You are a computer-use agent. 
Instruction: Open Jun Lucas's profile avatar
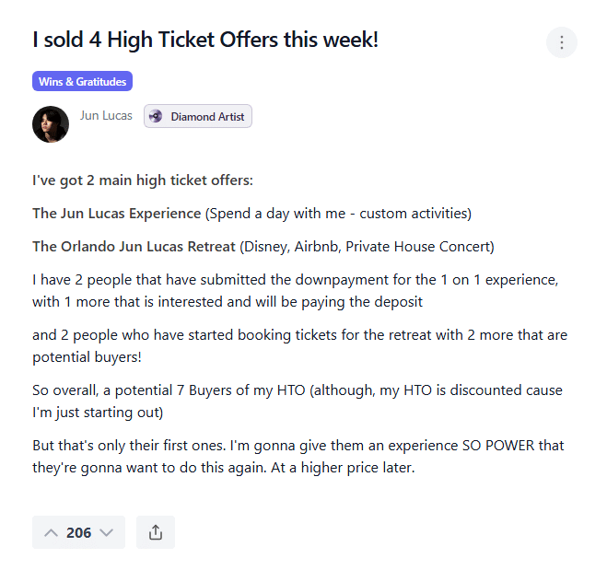click(x=51, y=124)
